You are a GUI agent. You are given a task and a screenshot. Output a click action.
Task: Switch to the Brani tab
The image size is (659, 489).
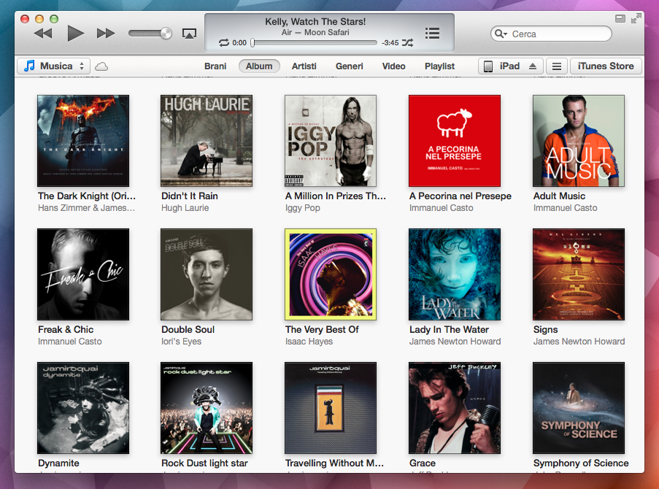(x=215, y=66)
